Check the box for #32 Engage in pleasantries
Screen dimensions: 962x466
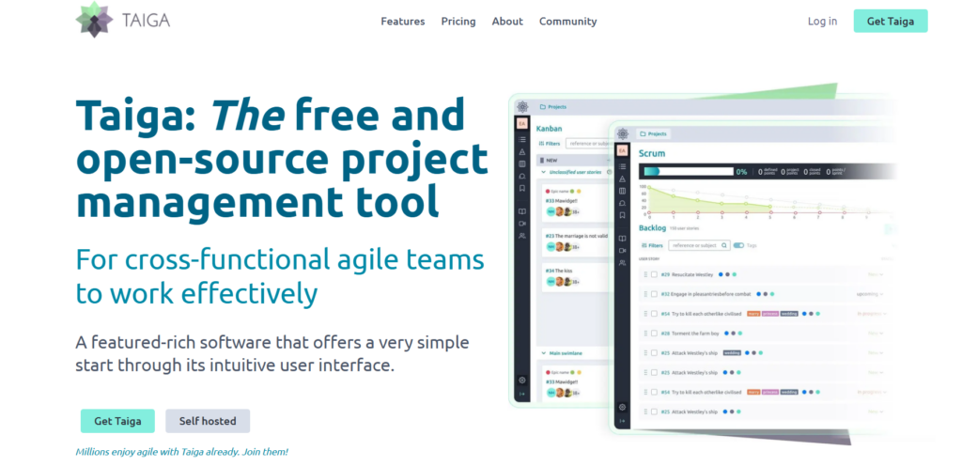654,294
